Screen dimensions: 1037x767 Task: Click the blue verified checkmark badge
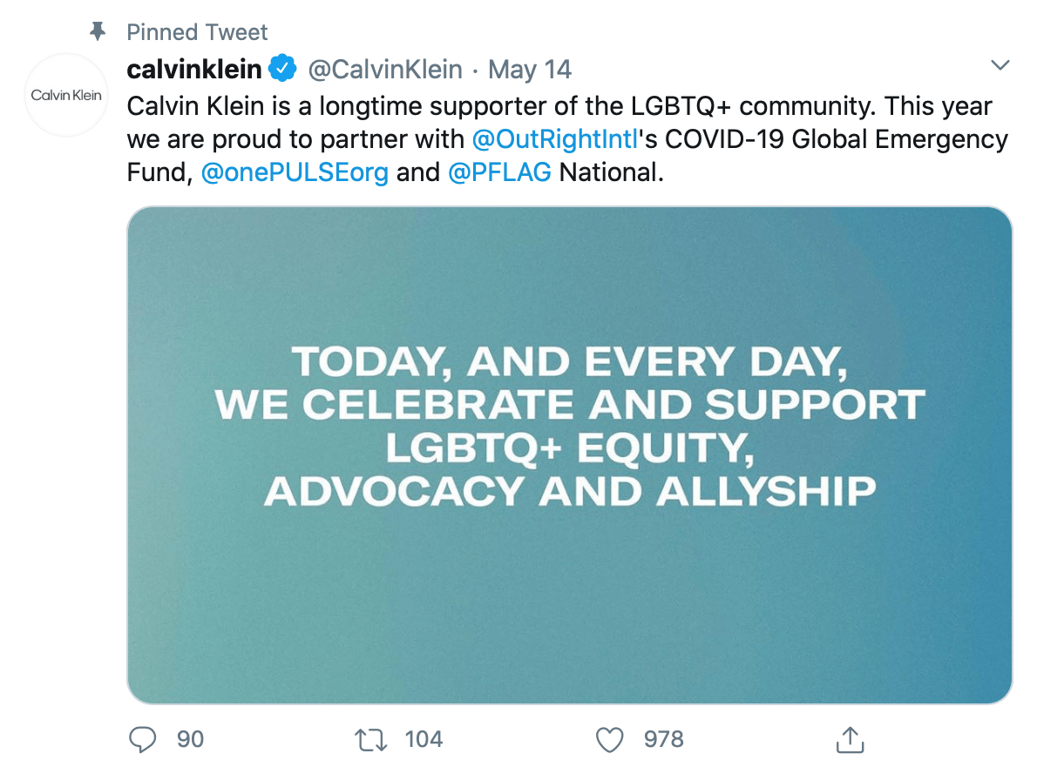pyautogui.click(x=283, y=68)
